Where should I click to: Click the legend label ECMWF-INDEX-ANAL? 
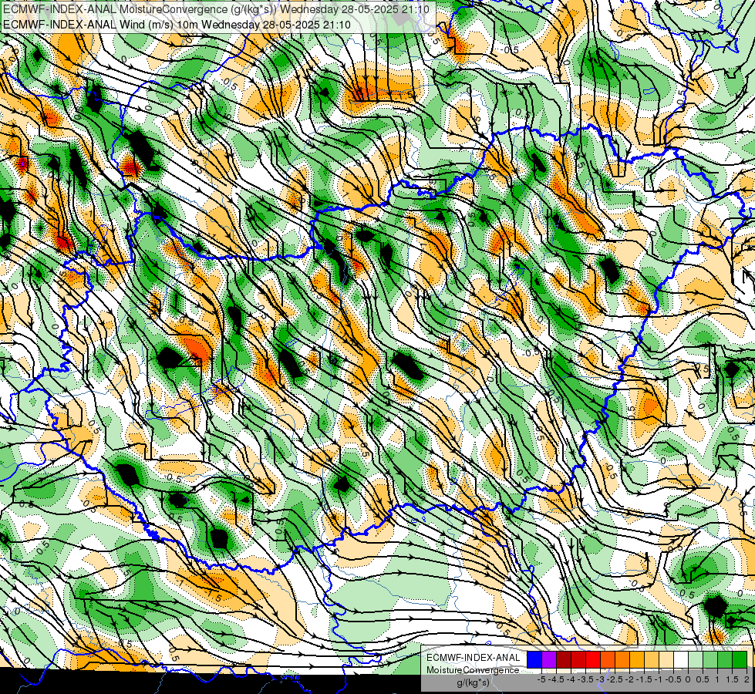tap(474, 658)
